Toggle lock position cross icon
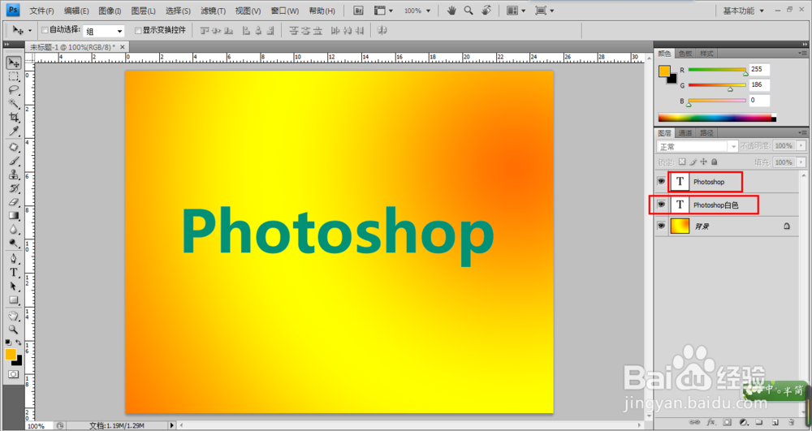Image resolution: width=812 pixels, height=431 pixels. 703,162
